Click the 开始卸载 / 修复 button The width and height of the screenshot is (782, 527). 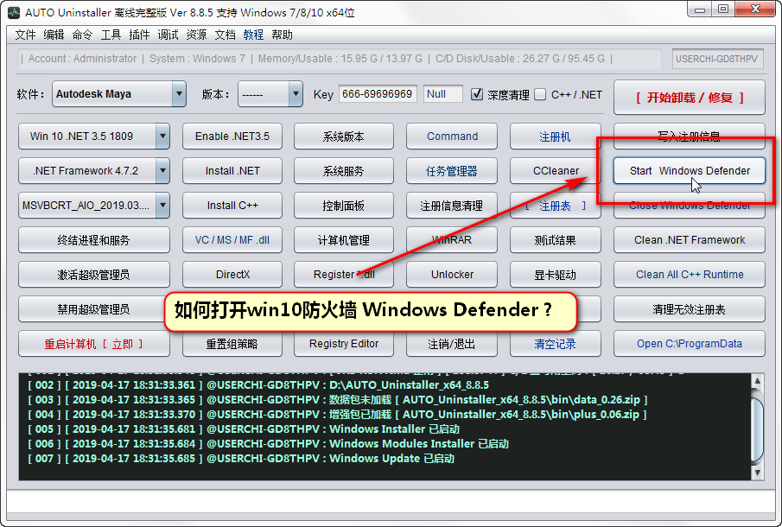point(689,98)
